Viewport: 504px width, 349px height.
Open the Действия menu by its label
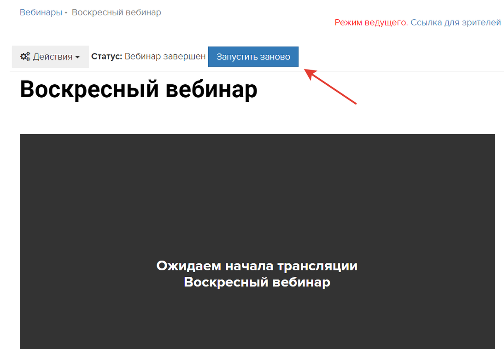pyautogui.click(x=53, y=57)
